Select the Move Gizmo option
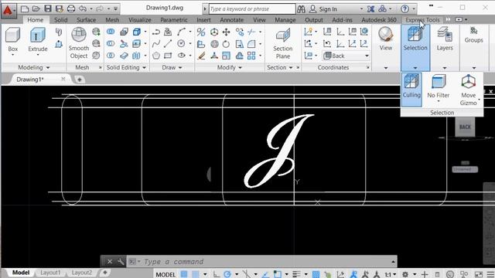 click(469, 90)
